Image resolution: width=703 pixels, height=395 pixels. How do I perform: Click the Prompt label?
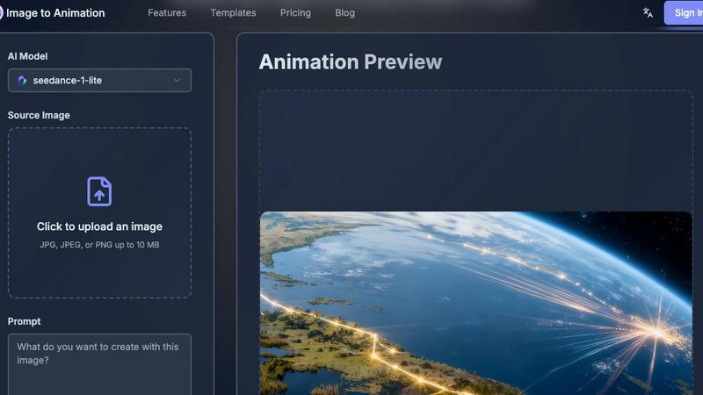tap(25, 321)
